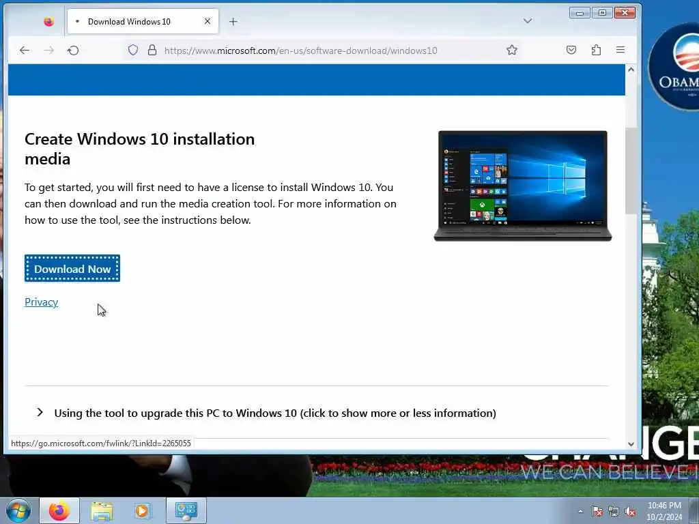This screenshot has height=524, width=699.
Task: Close the Download Windows 10 tab
Action: coord(208,21)
